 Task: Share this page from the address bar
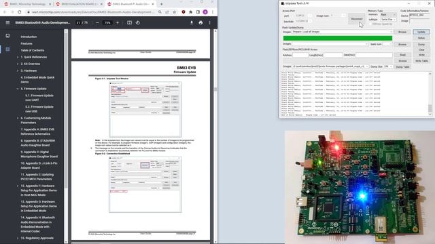(167, 12)
